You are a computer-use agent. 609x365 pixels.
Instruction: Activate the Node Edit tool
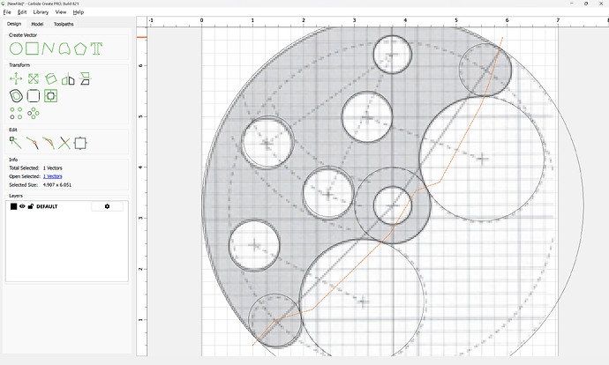tap(16, 143)
